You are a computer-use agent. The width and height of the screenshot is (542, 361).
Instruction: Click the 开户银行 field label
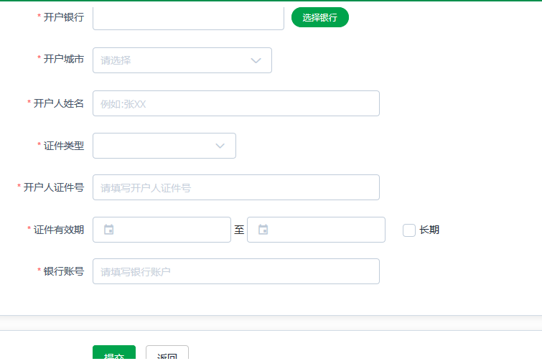click(x=64, y=17)
